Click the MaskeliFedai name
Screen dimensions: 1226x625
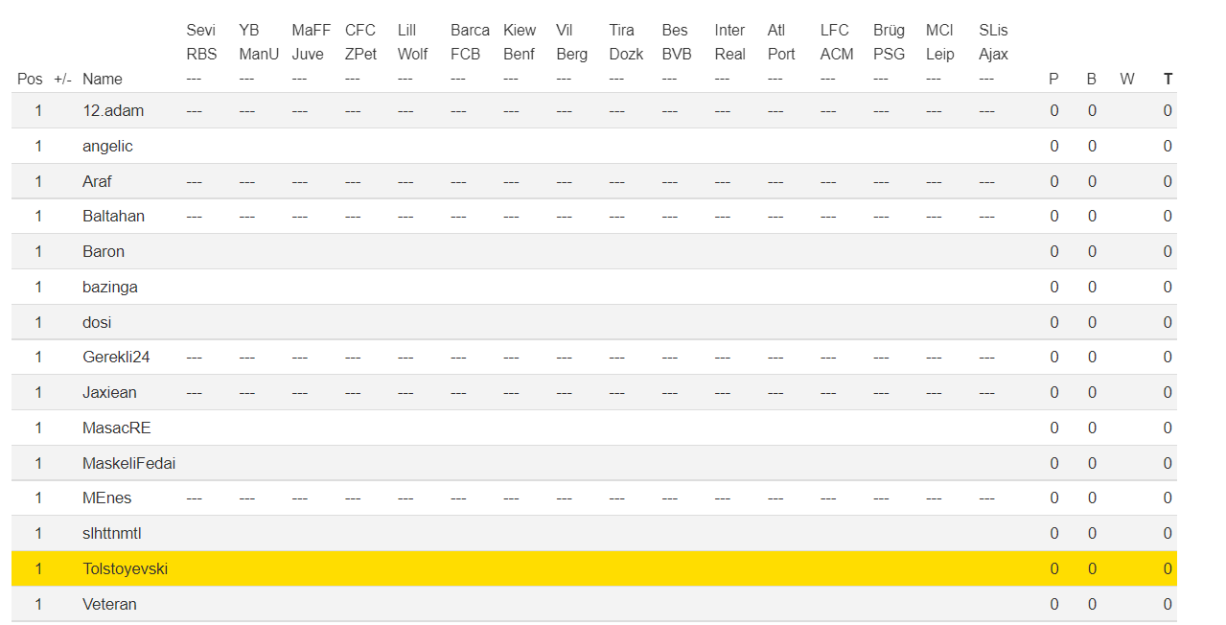[128, 464]
